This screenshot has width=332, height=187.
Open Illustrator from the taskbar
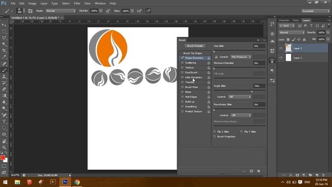[53, 182]
